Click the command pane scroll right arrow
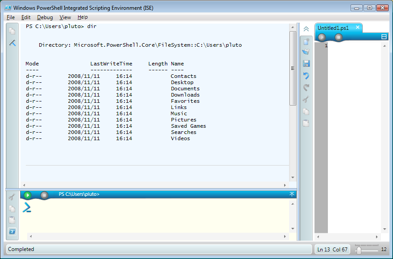This screenshot has width=393, height=259. tap(285, 236)
